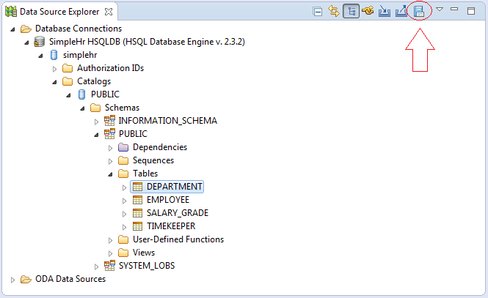
Task: Click the Import connection profiles icon
Action: point(385,12)
